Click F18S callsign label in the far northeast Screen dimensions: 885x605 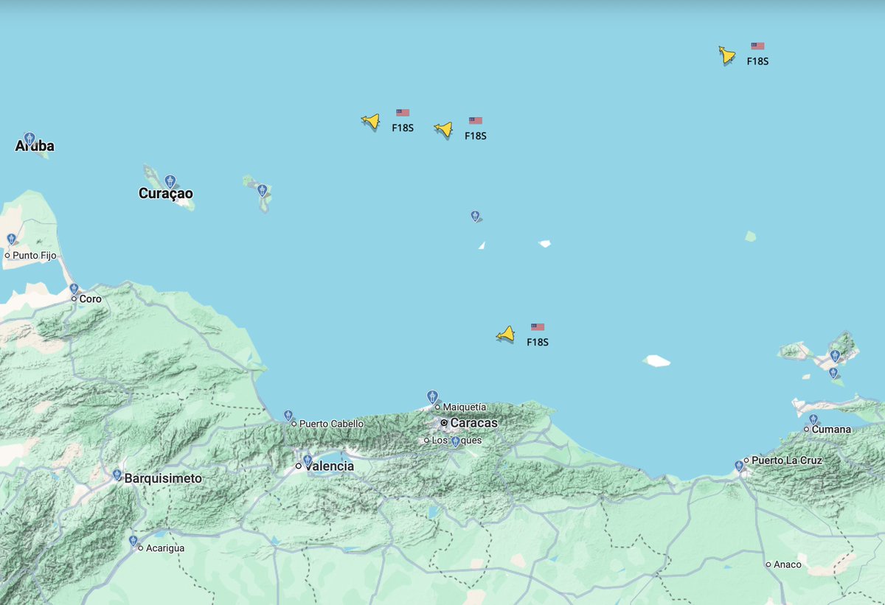757,61
